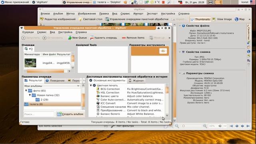Click the Поиск search field
This screenshot has width=256, height=144.
coord(39,114)
